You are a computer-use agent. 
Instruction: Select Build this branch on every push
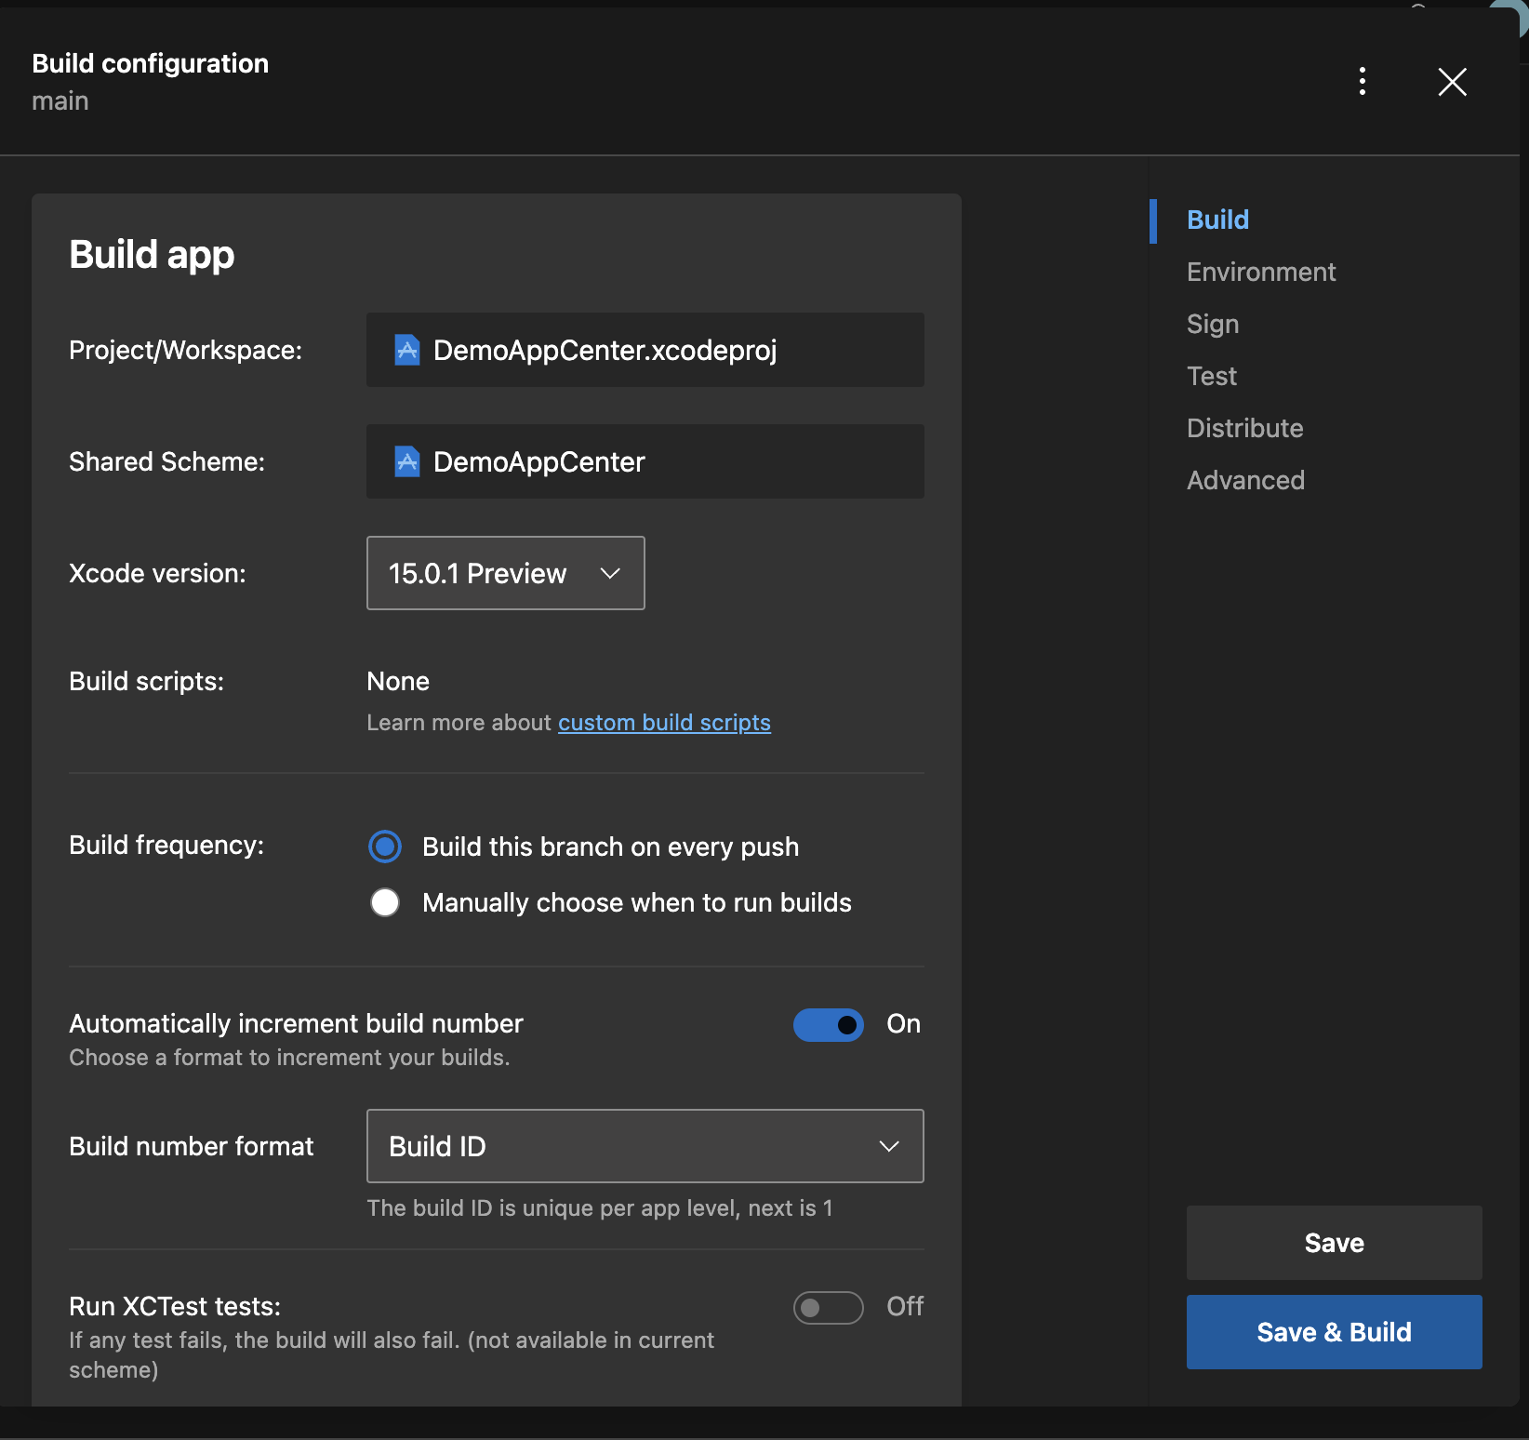pos(385,847)
